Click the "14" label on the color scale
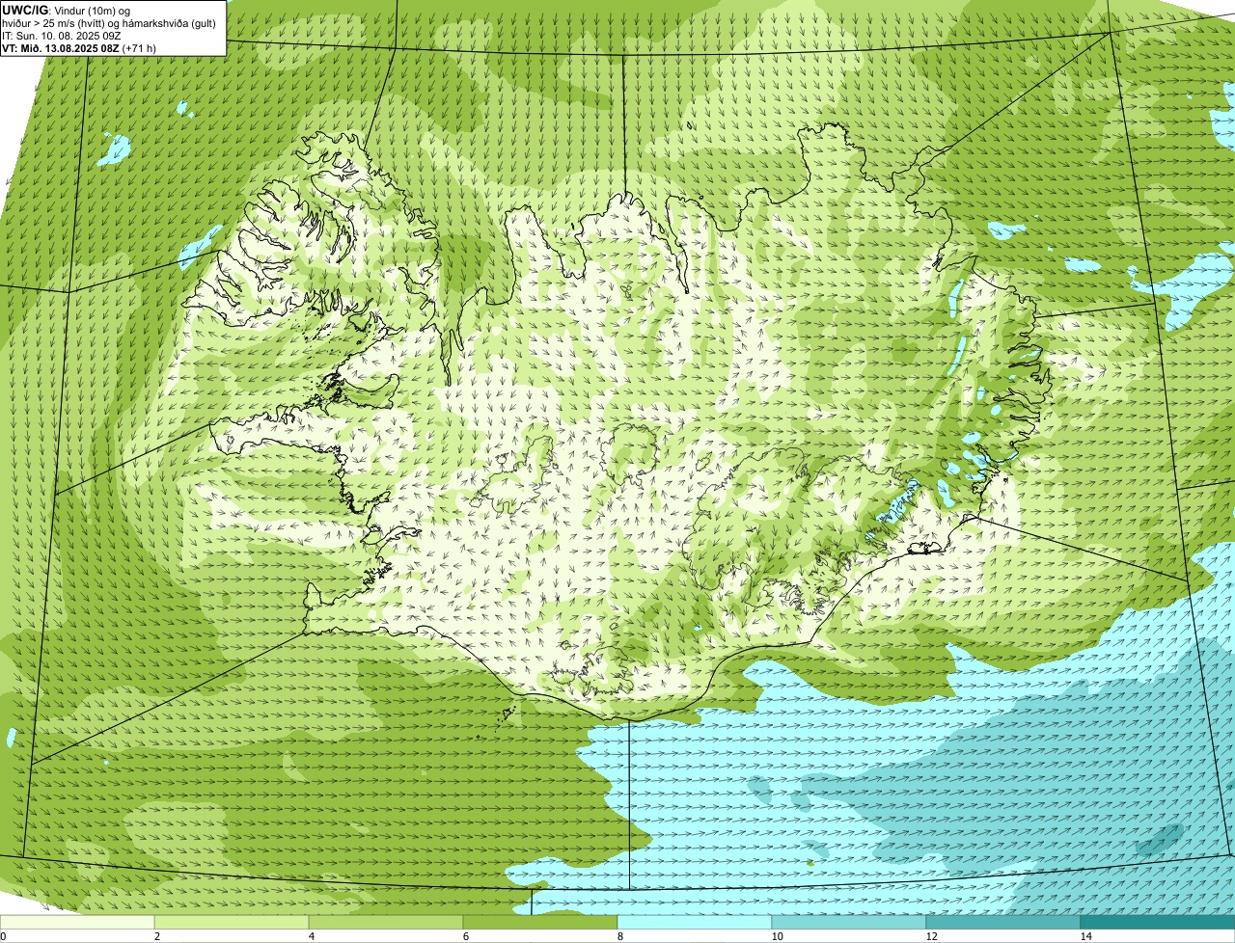The height and width of the screenshot is (943, 1235). pyautogui.click(x=1085, y=936)
